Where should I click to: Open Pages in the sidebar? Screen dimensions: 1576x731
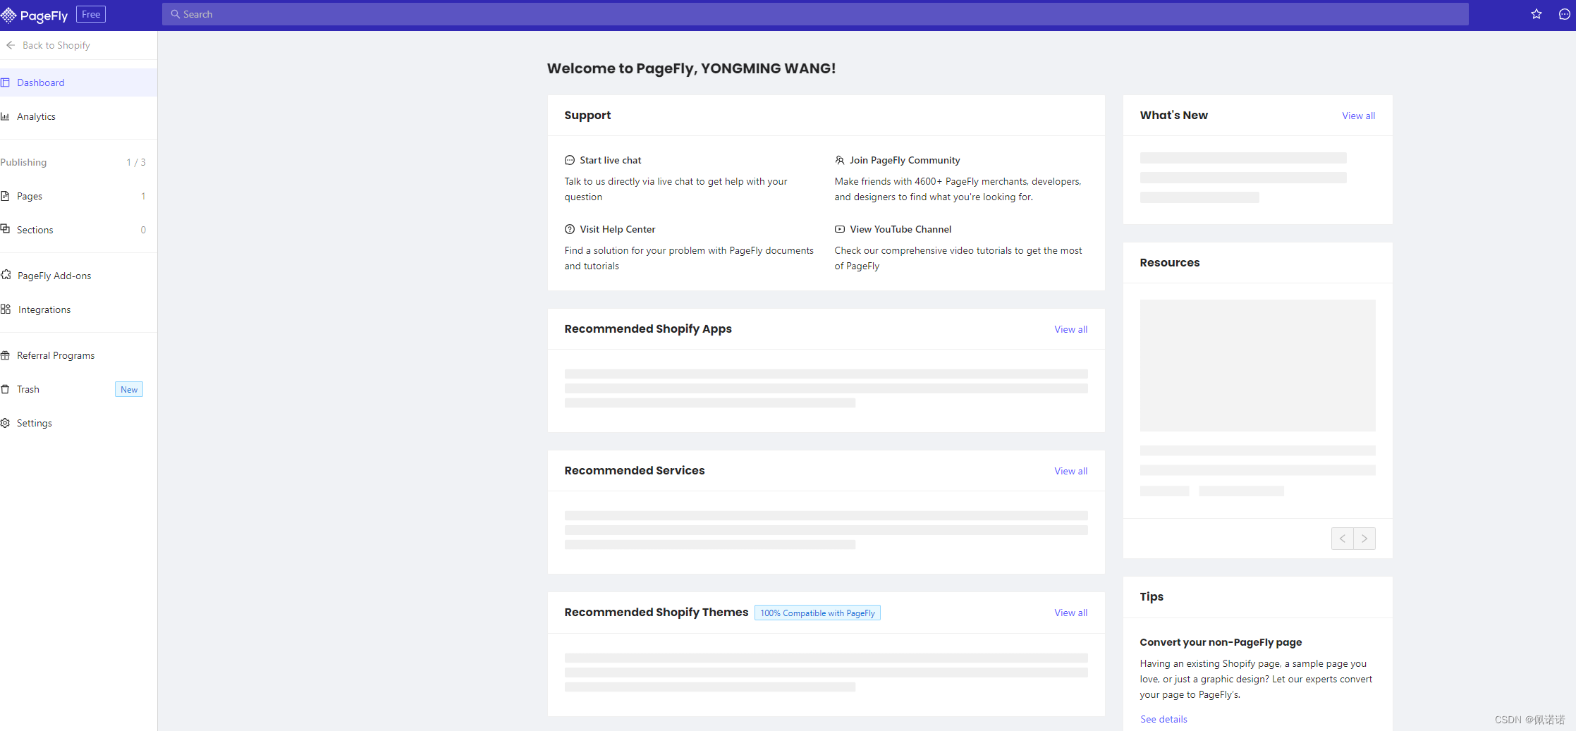click(x=78, y=196)
